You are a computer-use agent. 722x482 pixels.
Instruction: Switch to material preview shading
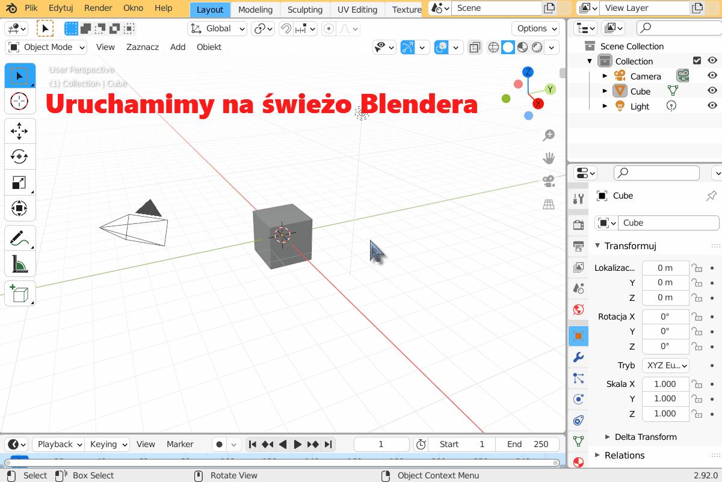[x=522, y=47]
